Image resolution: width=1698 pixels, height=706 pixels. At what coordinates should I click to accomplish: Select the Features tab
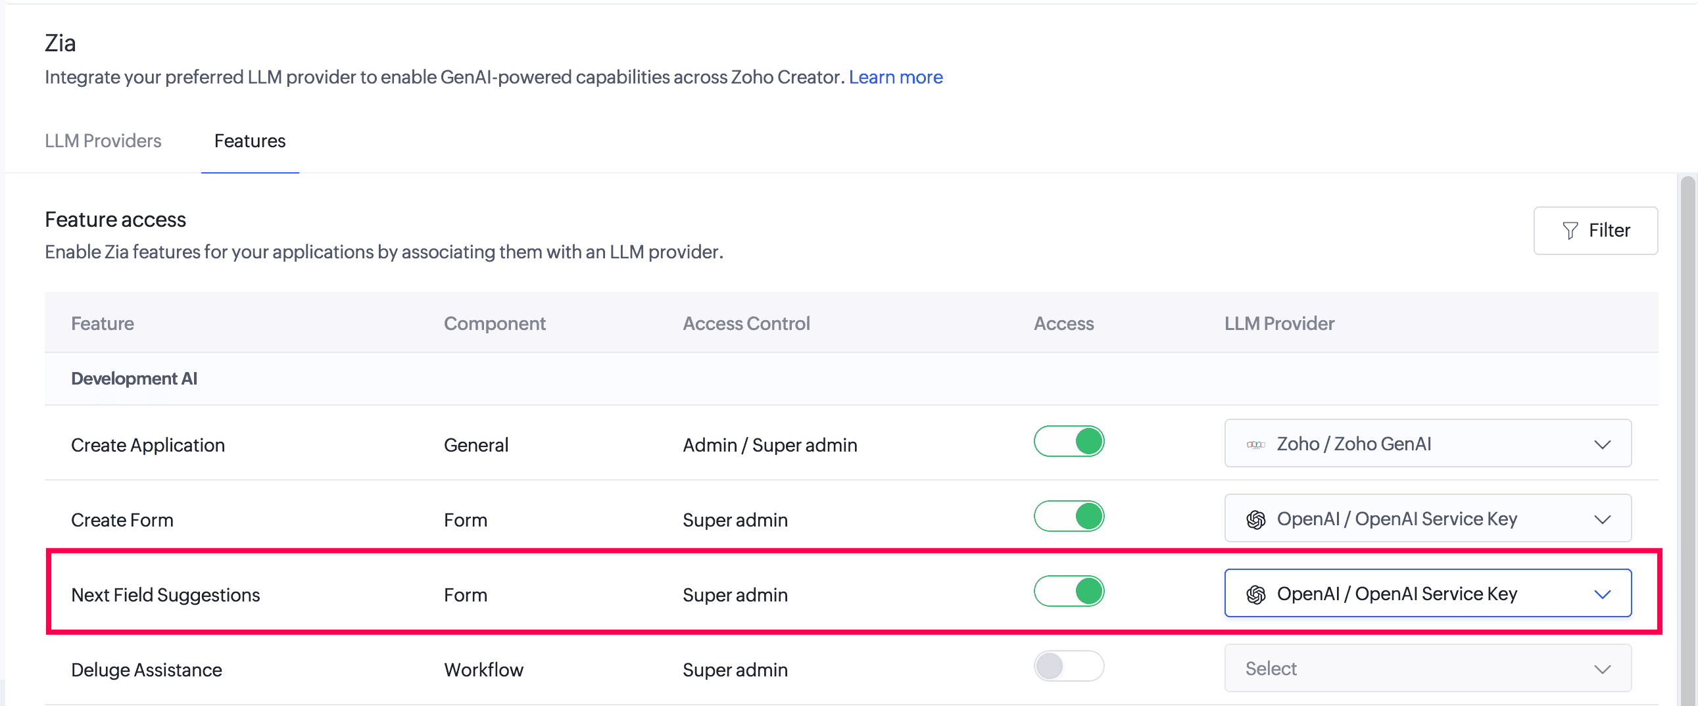(x=250, y=141)
